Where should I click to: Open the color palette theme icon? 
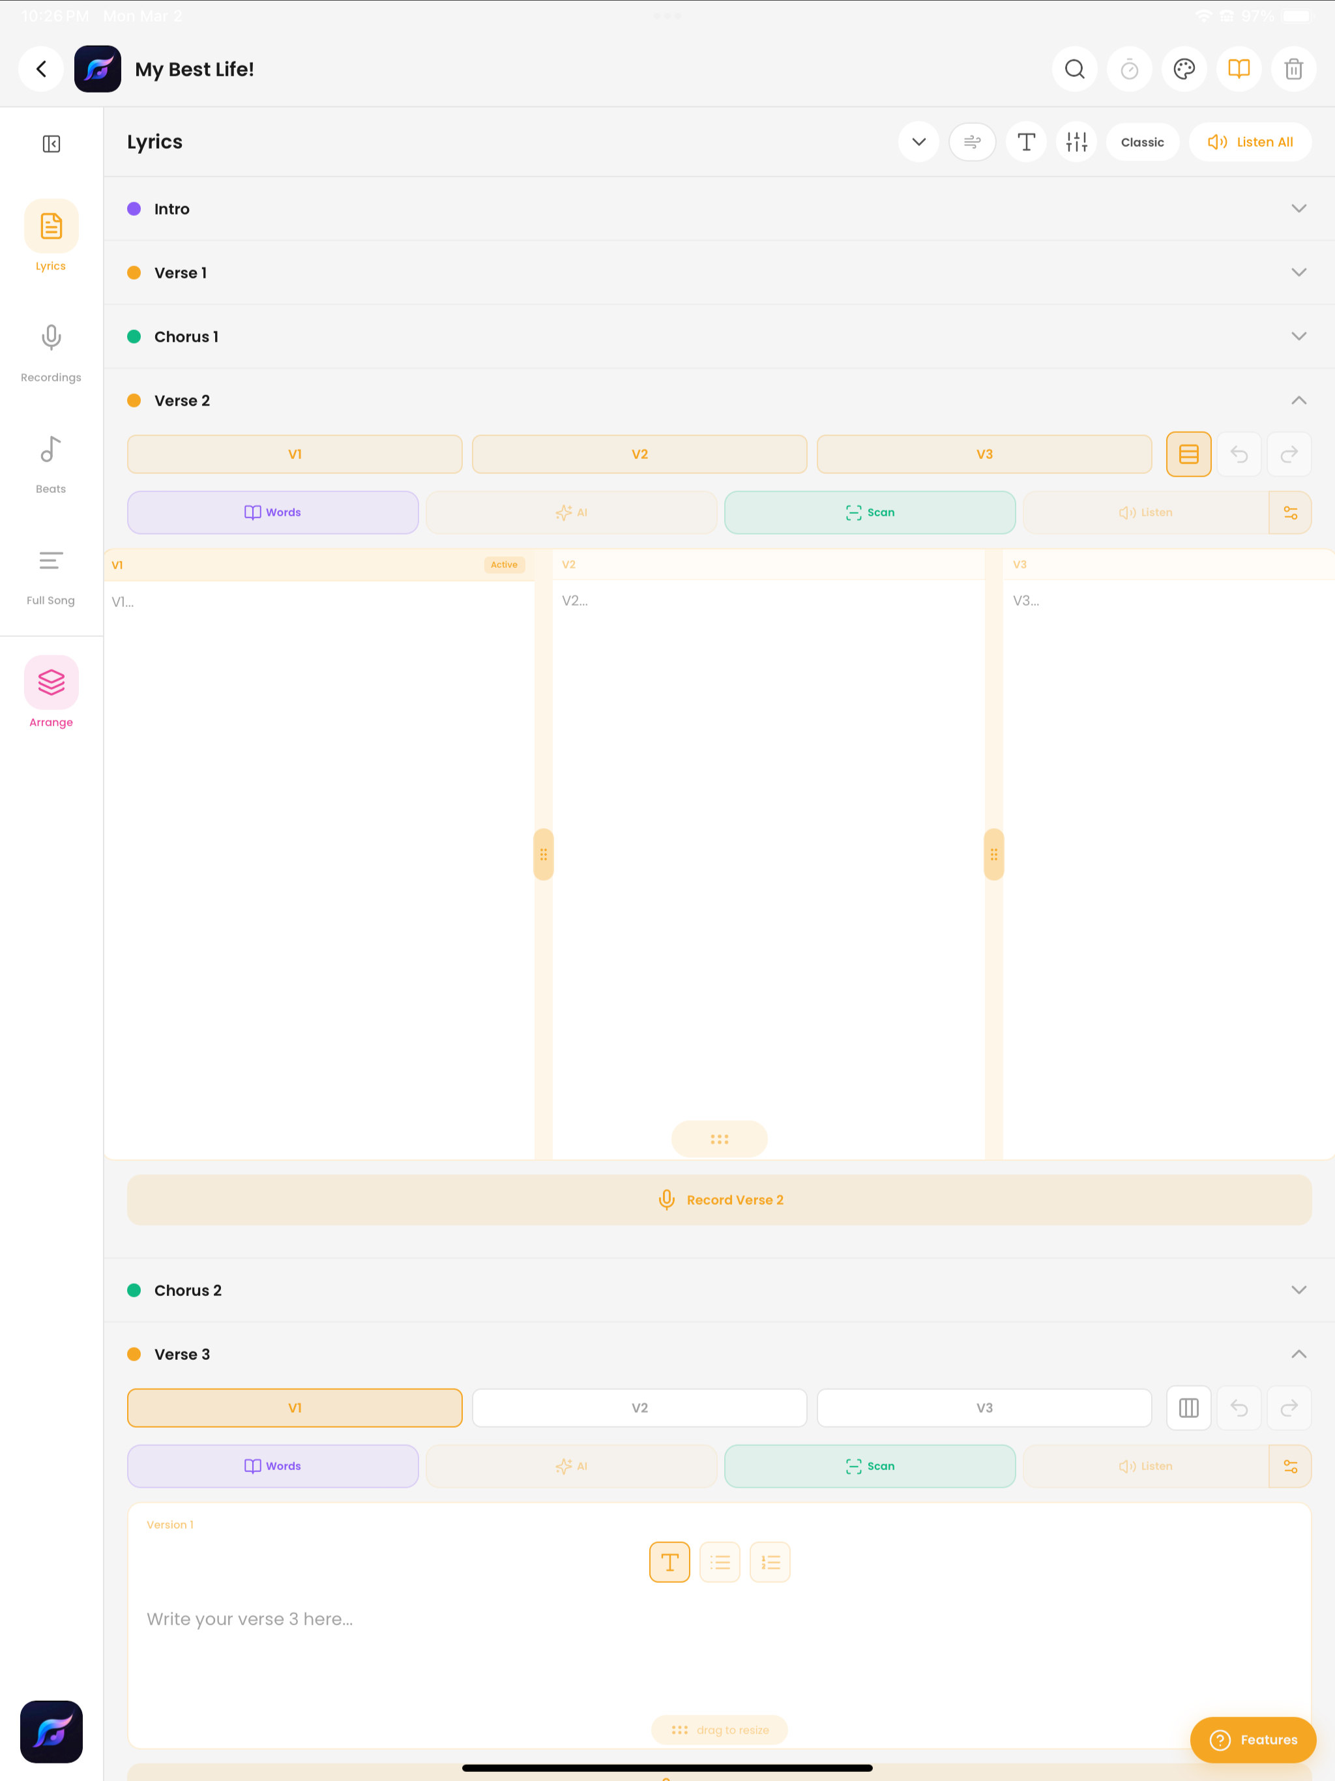[x=1184, y=69]
